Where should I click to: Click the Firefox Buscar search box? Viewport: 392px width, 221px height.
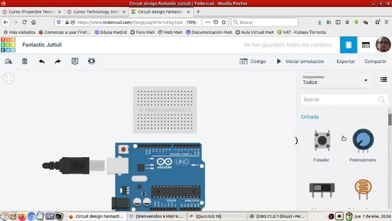click(x=265, y=22)
